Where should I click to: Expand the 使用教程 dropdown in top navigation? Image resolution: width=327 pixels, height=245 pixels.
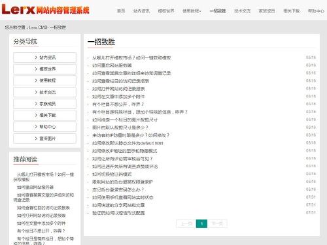[x=192, y=11]
